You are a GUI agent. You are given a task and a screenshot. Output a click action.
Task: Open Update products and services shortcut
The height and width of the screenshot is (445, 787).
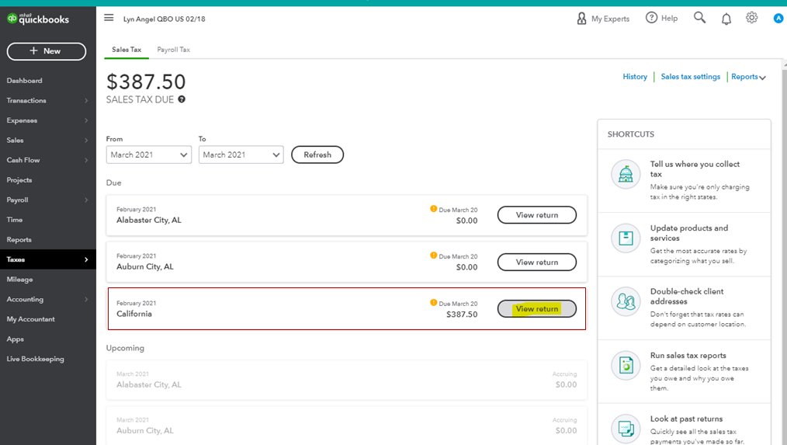(x=684, y=244)
